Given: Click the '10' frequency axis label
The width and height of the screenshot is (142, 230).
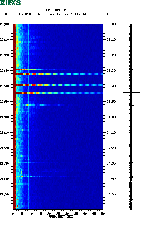Looking at the screenshot, I should pos(31,214).
